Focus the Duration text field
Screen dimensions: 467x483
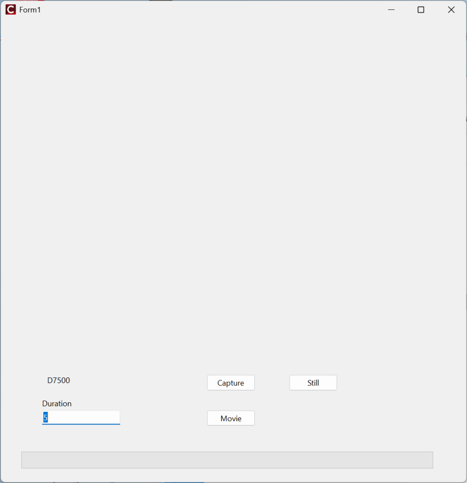click(x=81, y=417)
